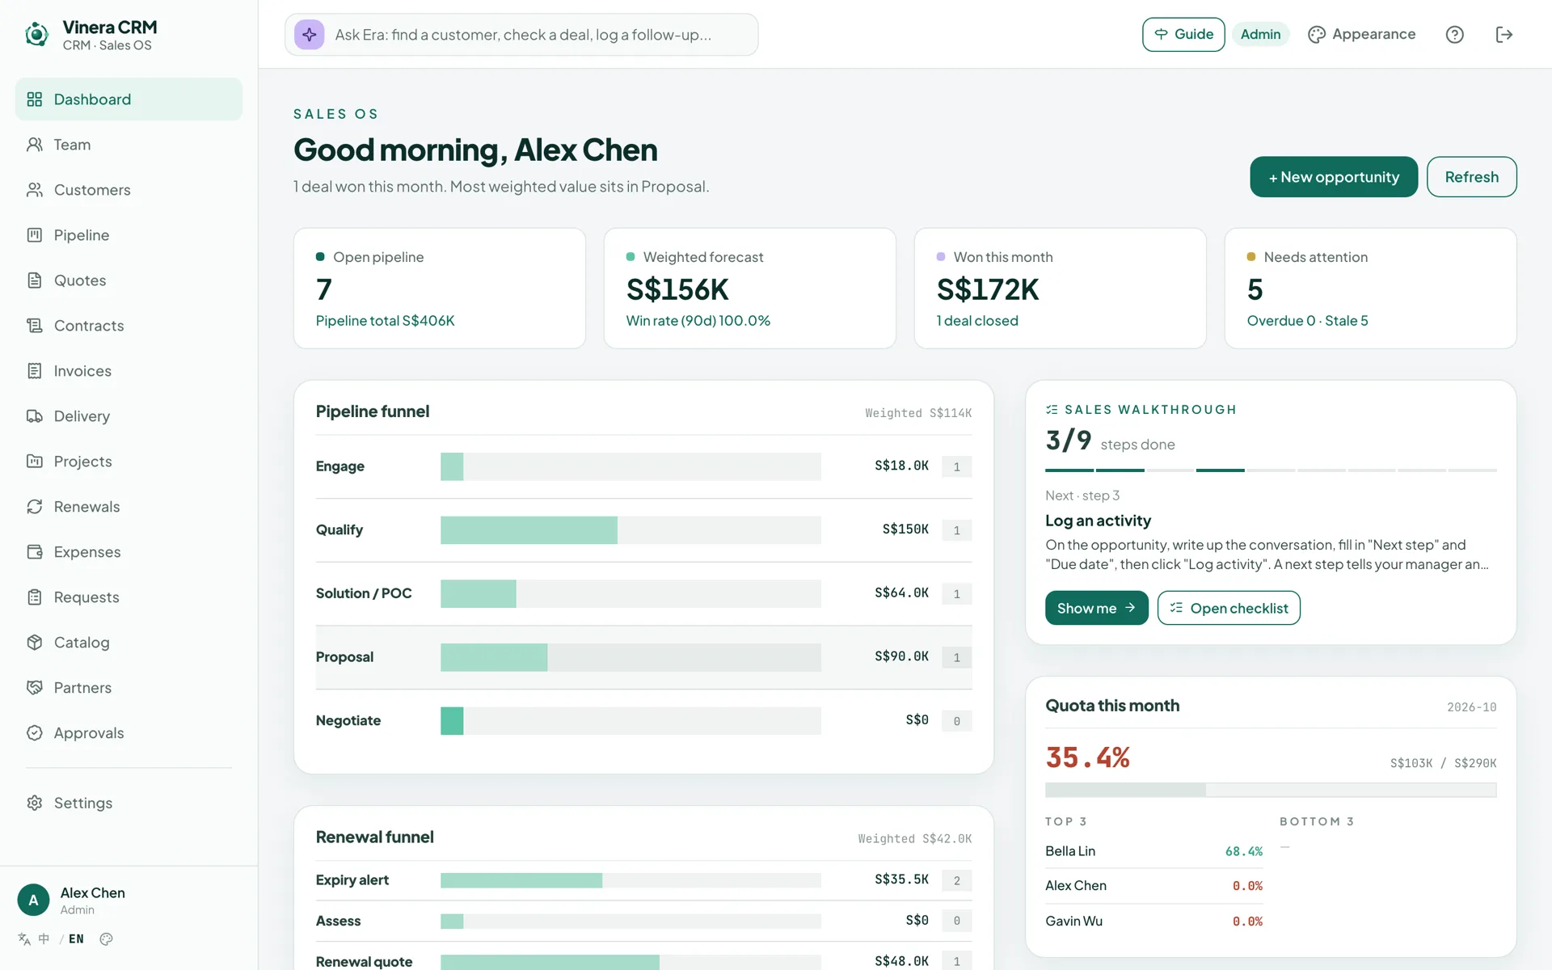Open Settings in the sidebar
Screen dimensions: 1552x970
129,803
